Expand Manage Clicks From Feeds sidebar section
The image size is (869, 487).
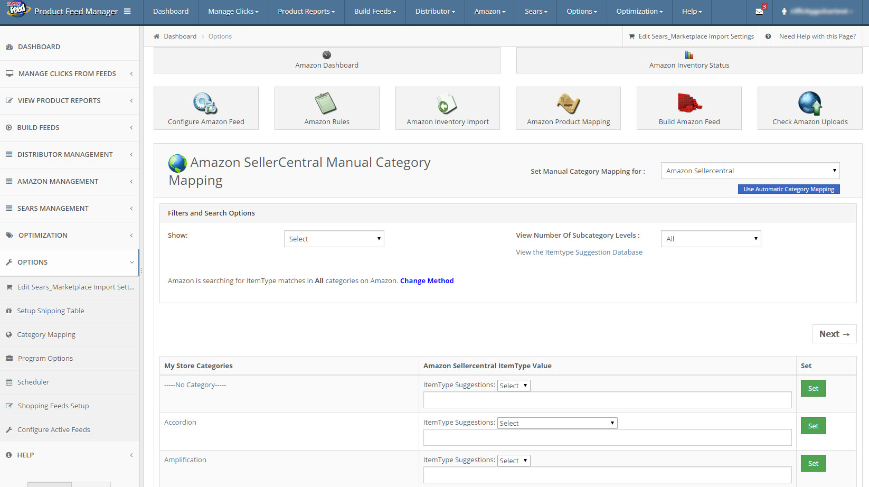pos(70,74)
